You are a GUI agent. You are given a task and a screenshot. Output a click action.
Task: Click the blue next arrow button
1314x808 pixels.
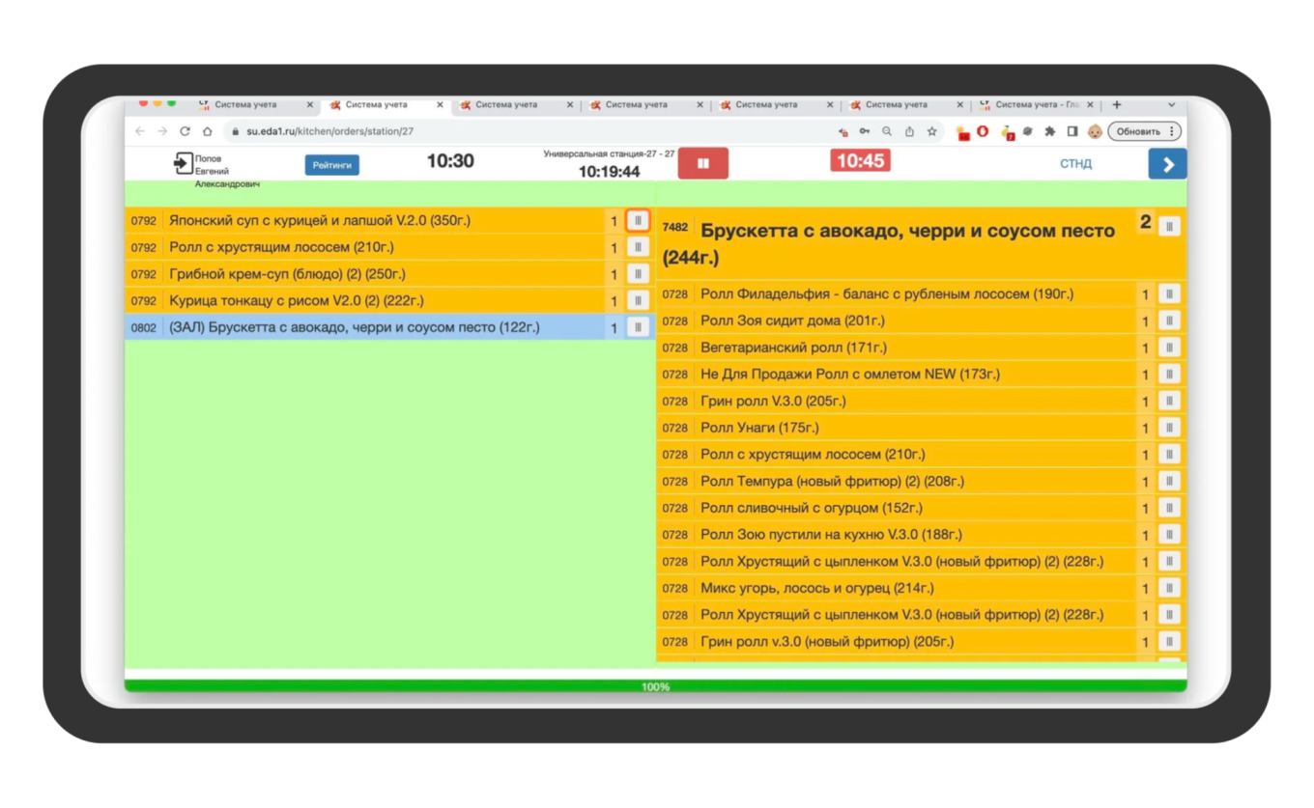coord(1167,164)
